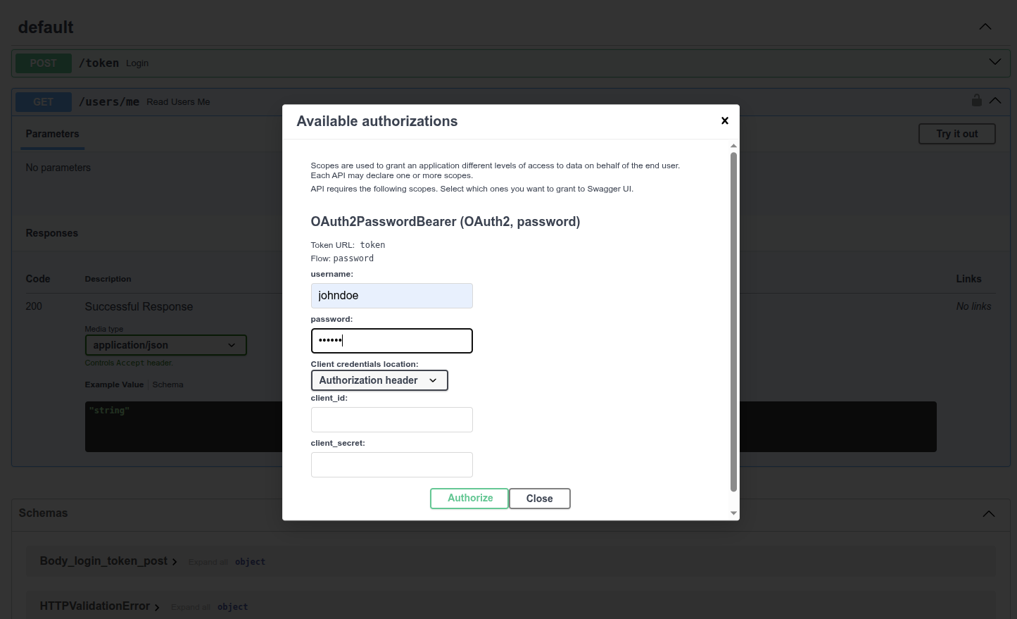Switch to the Schema tab
This screenshot has width=1017, height=619.
coord(168,384)
